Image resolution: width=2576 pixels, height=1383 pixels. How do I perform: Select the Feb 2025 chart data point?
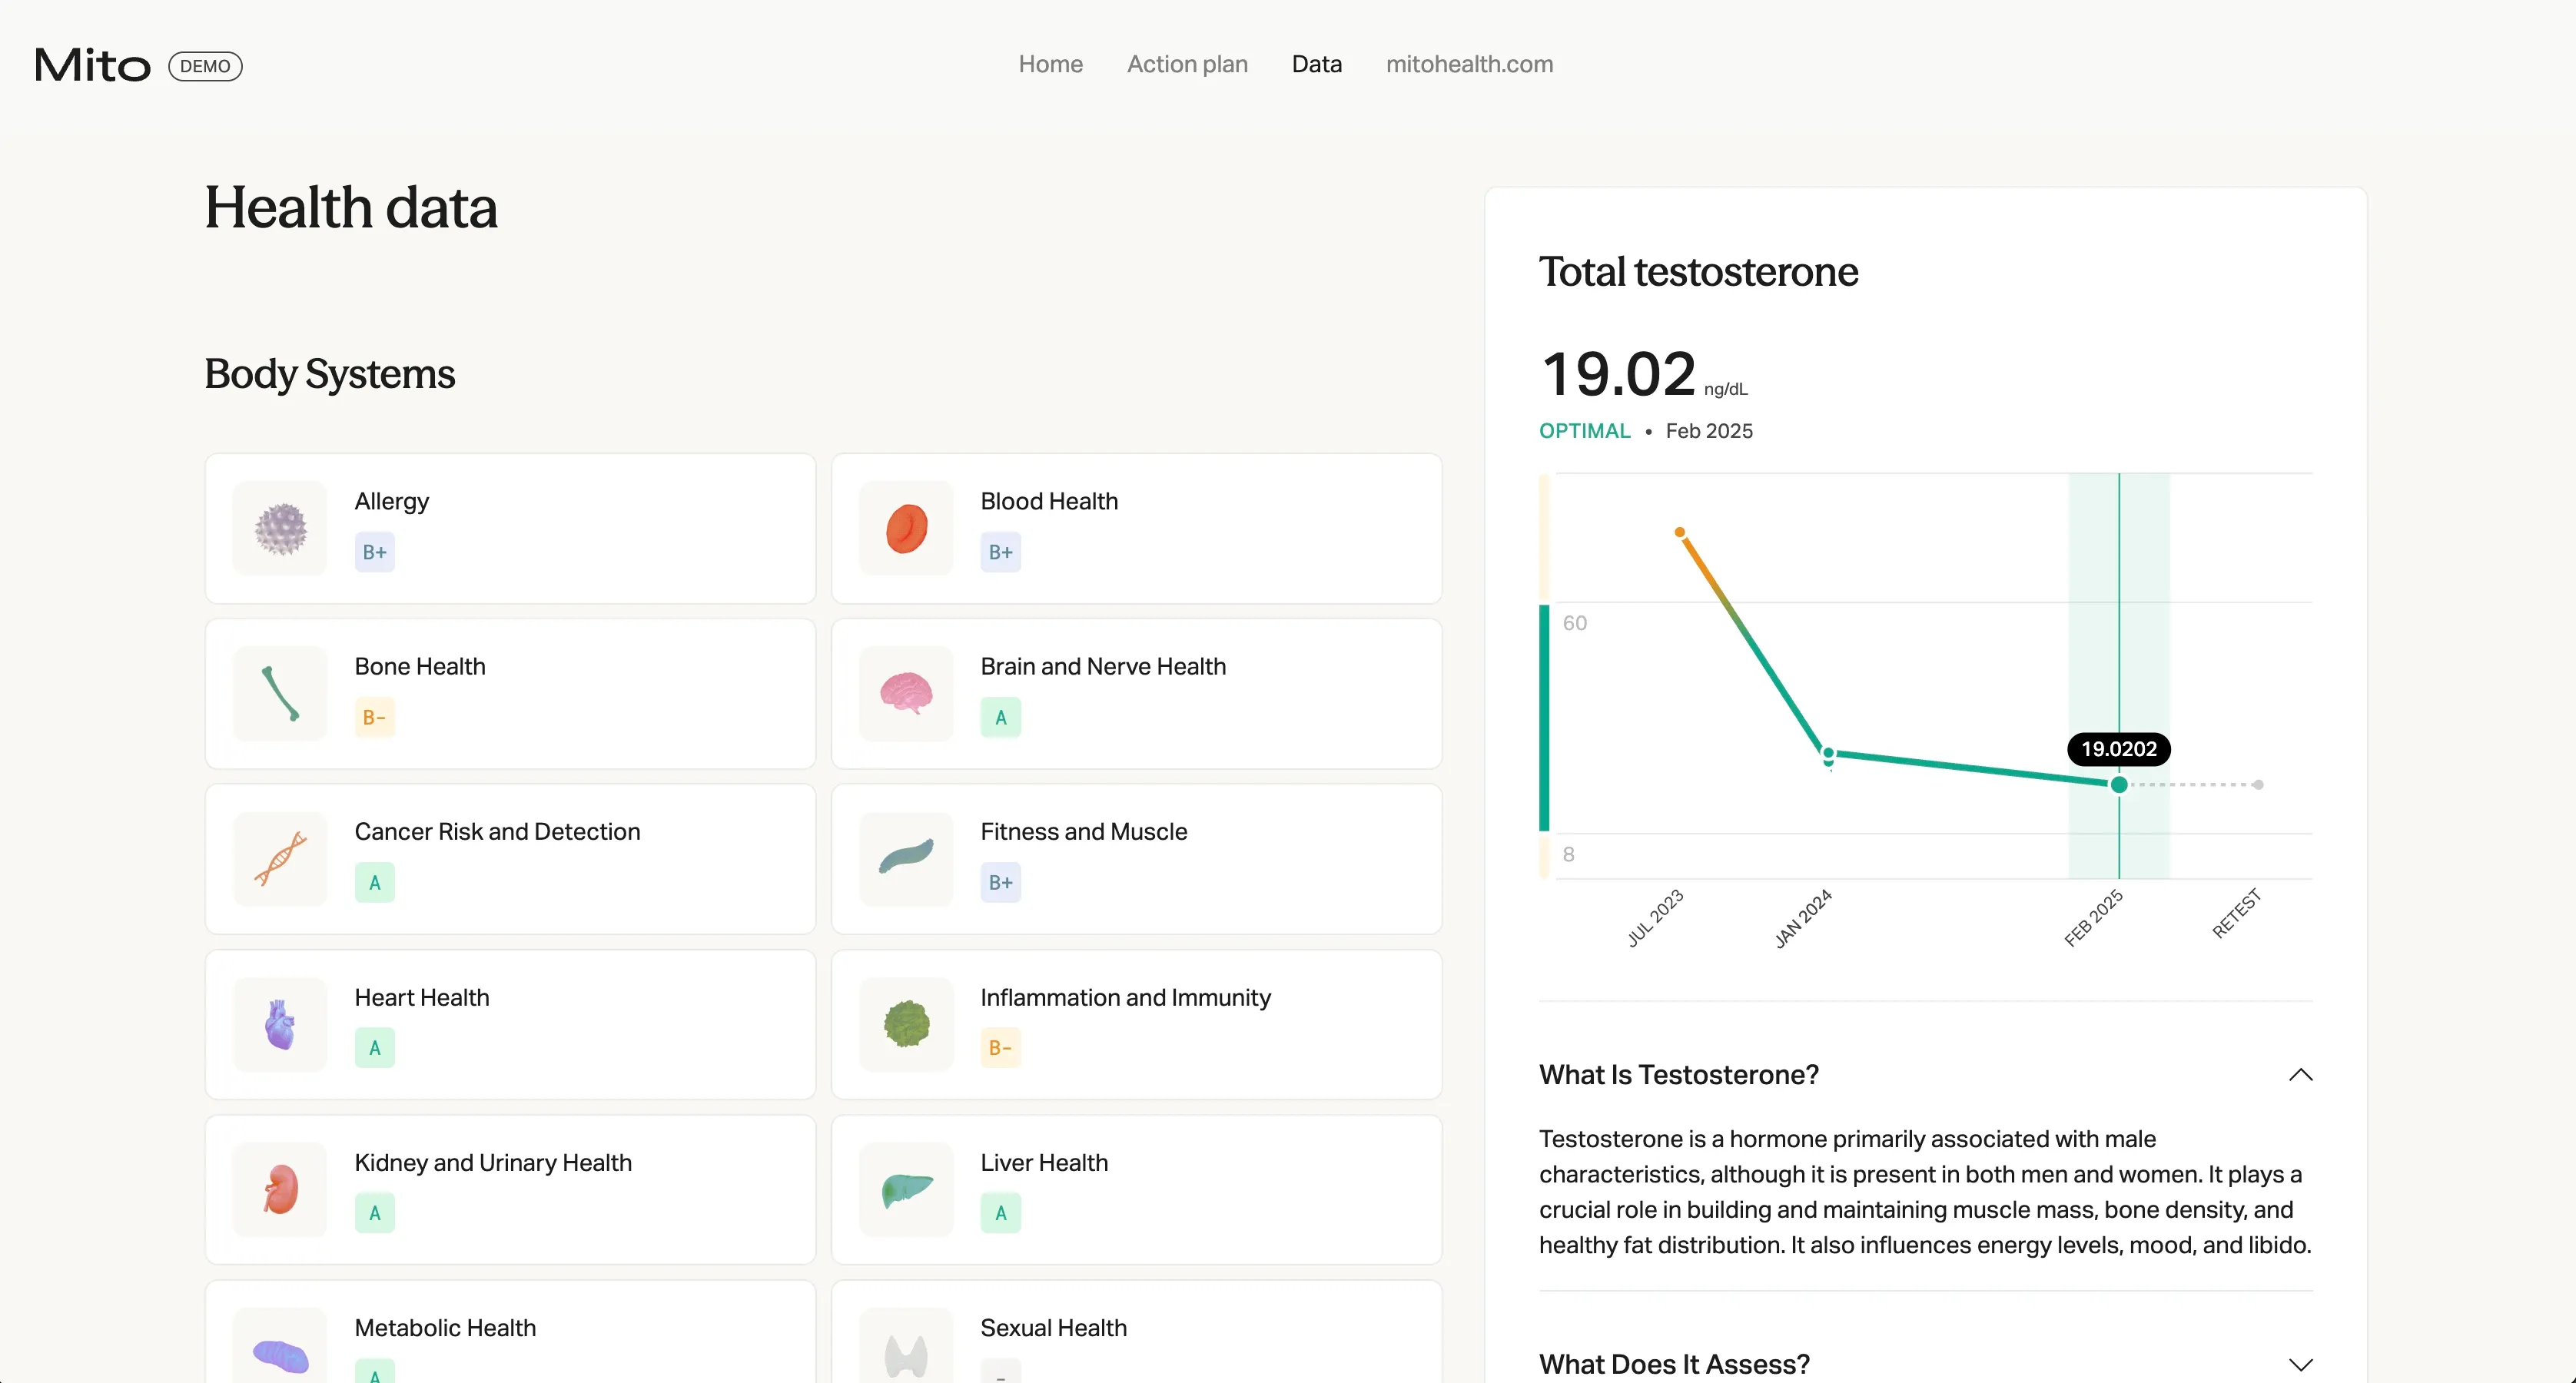2118,785
